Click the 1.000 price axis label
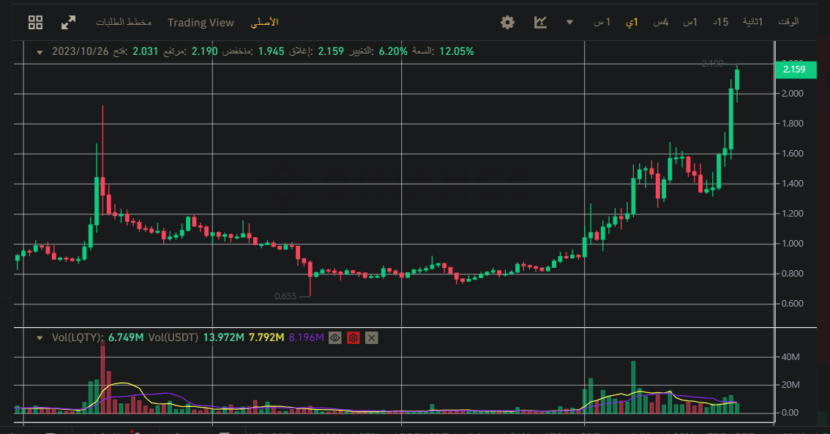This screenshot has height=434, width=830. 793,244
